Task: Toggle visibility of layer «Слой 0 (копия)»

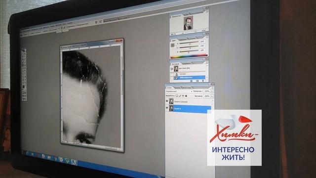Action: click(x=167, y=101)
